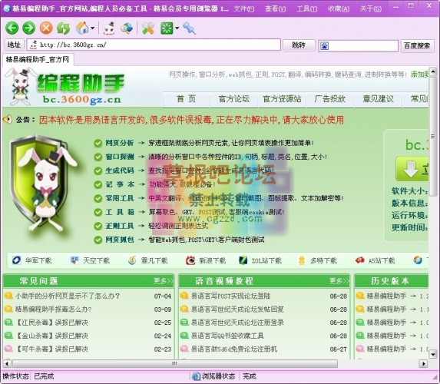Click the announcement speaker icon
The width and height of the screenshot is (440, 384).
[8, 119]
